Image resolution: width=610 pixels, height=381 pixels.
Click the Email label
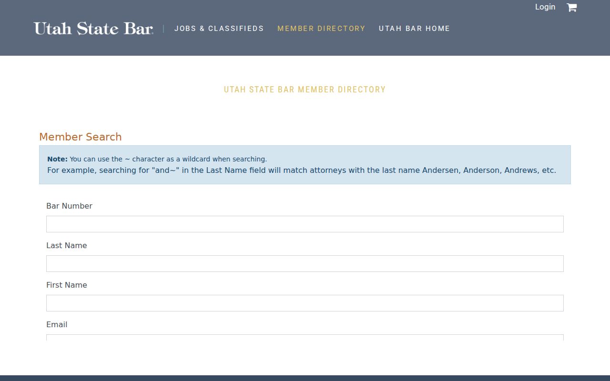pos(57,324)
